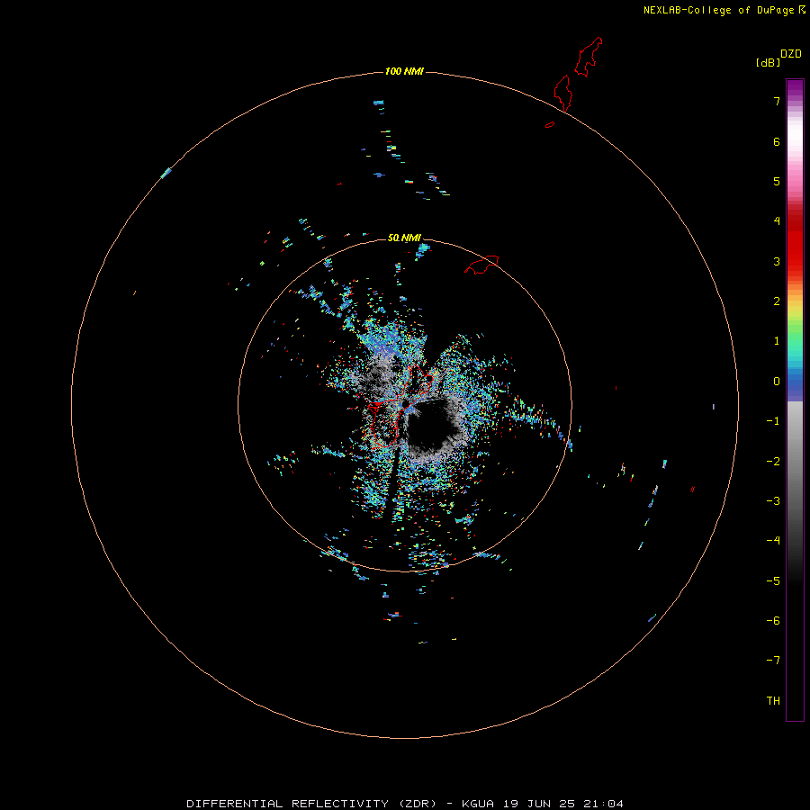The width and height of the screenshot is (810, 810).
Task: Click the 6 value on color scale
Action: tap(777, 141)
